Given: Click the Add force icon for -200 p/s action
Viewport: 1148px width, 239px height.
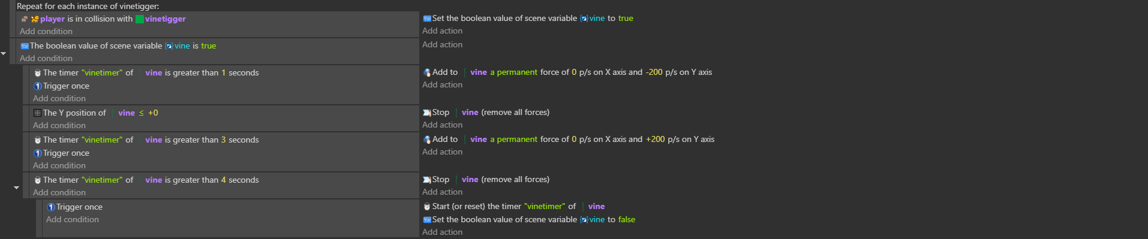Looking at the screenshot, I should 427,72.
